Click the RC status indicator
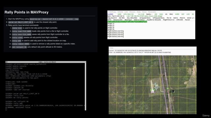Image resolution: width=211 pixels, height=118 pixels. point(193,14)
